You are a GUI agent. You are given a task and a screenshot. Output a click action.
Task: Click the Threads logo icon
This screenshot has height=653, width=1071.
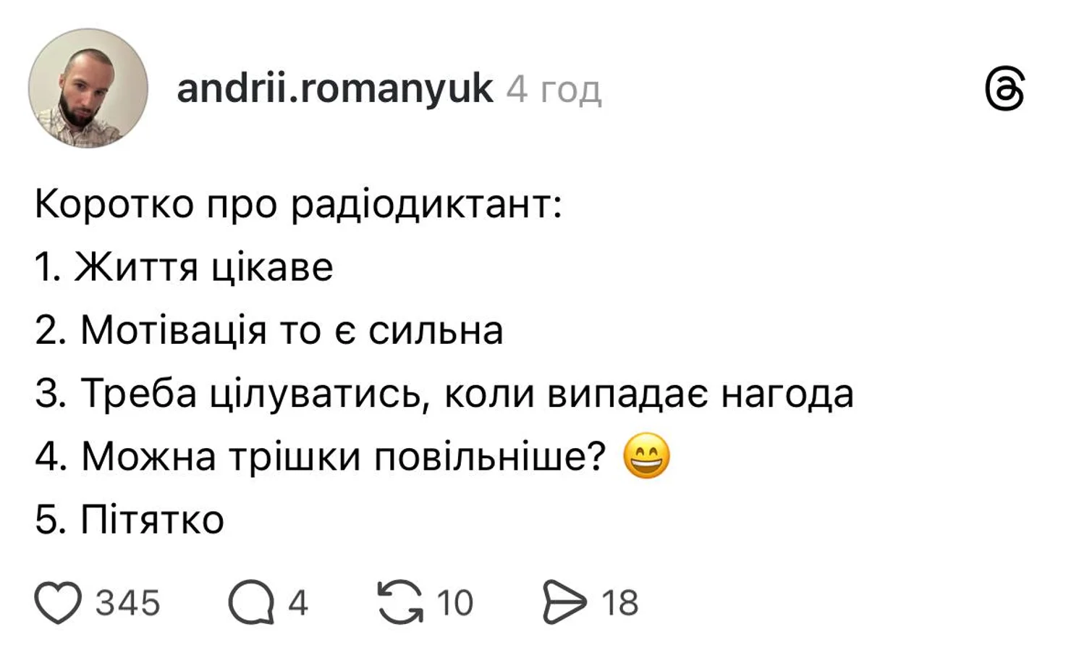[x=1004, y=89]
